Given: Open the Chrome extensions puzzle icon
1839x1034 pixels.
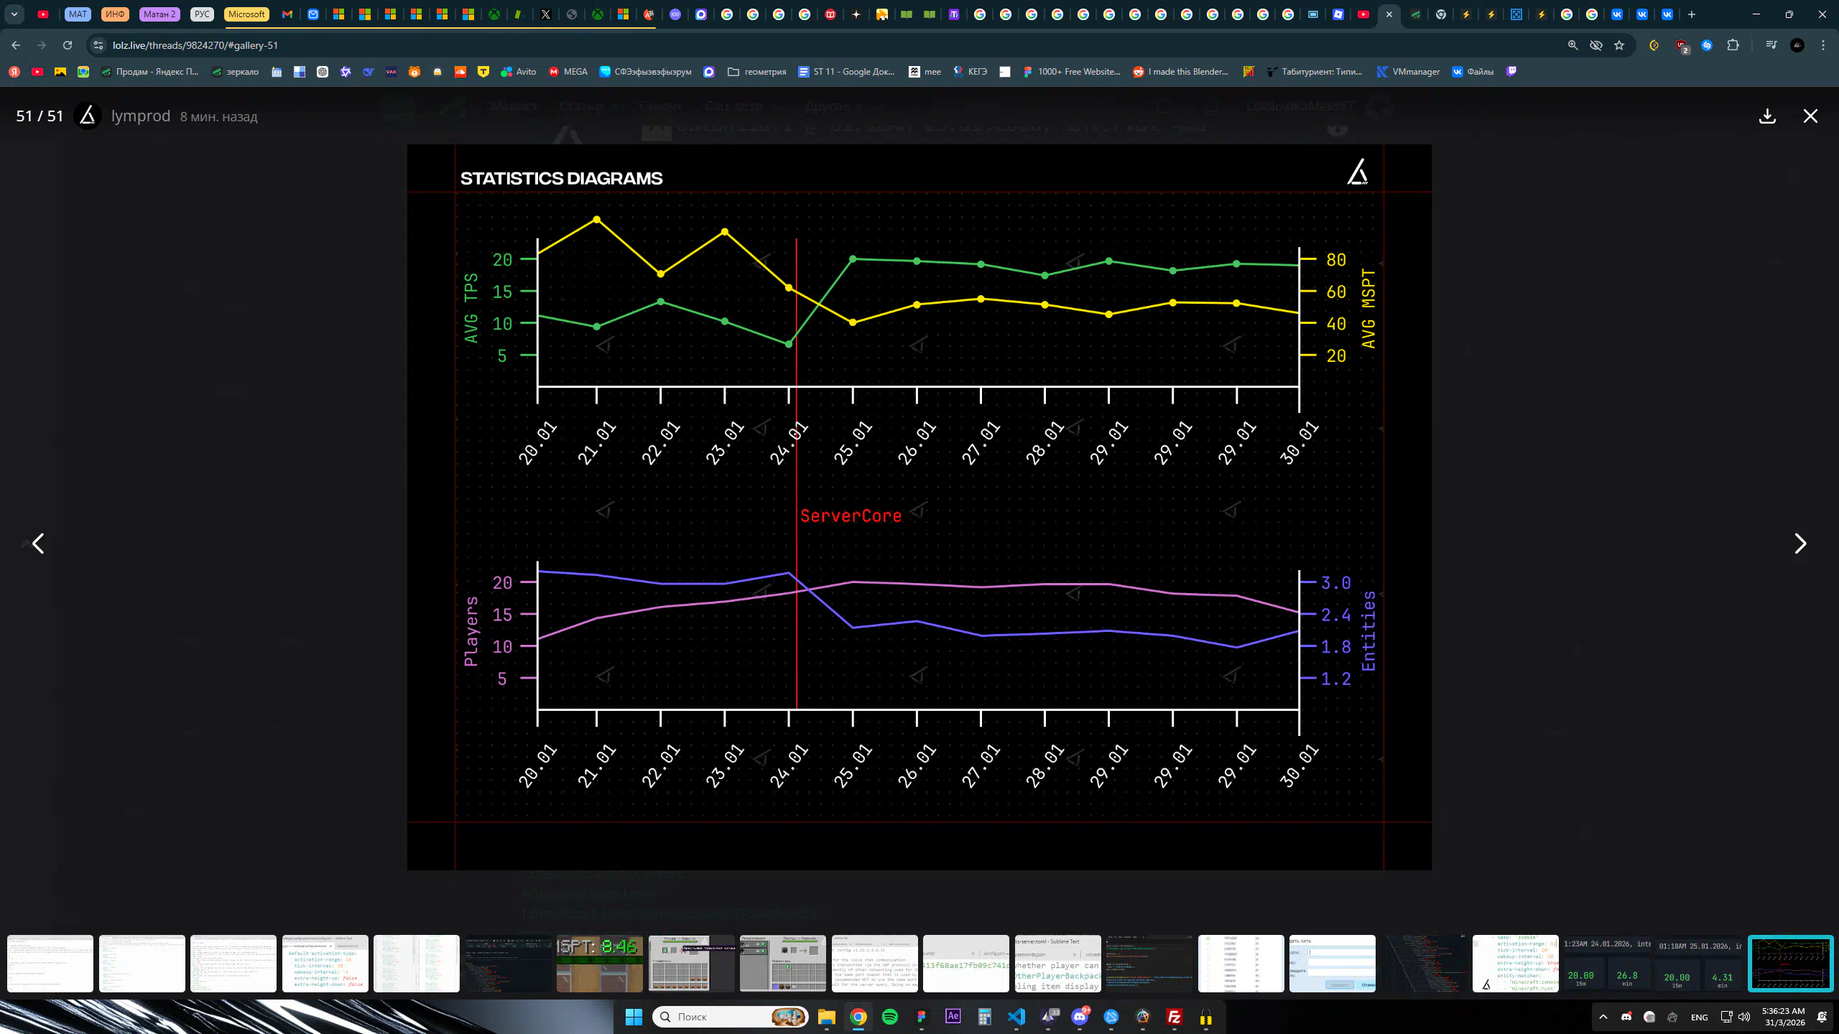Looking at the screenshot, I should [x=1733, y=45].
